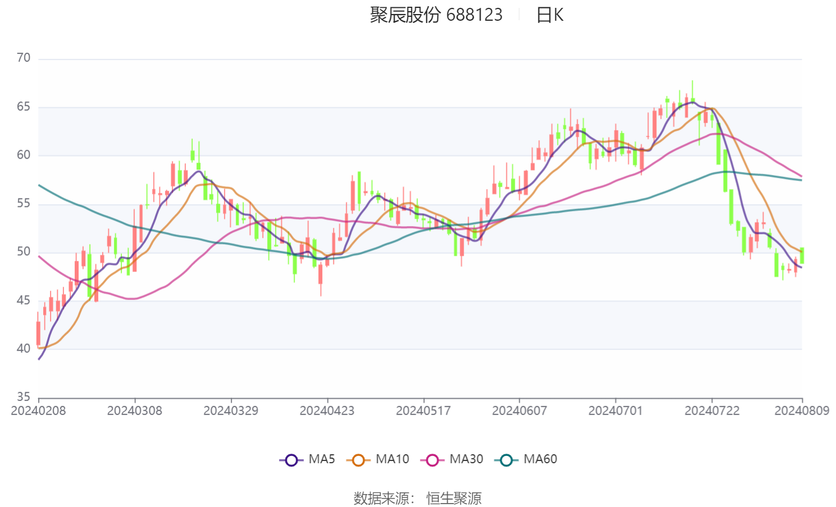Click the x-axis date label 20240701

(x=615, y=411)
